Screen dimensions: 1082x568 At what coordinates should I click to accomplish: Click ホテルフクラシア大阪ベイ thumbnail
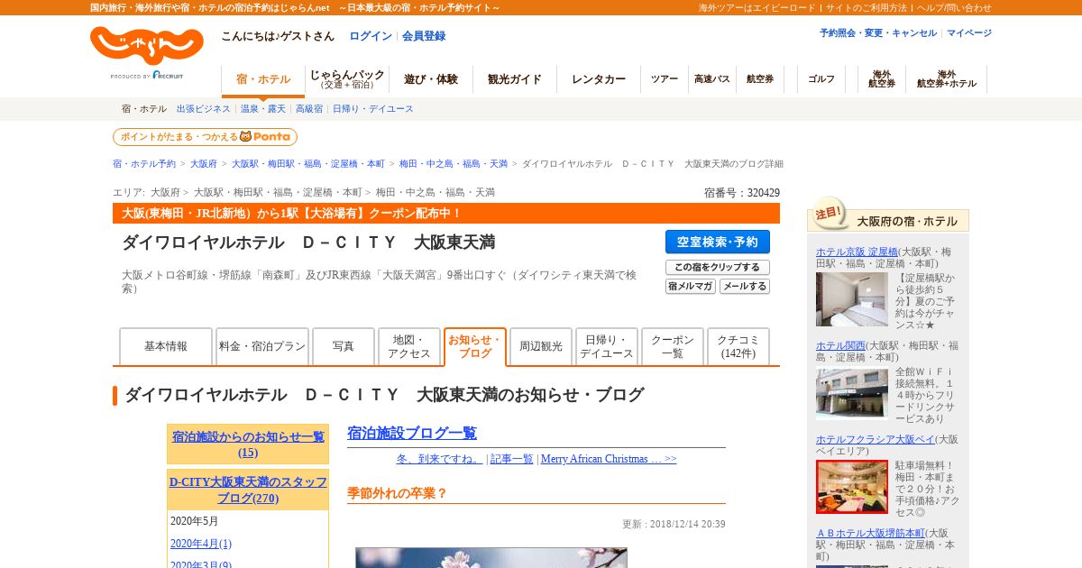click(852, 487)
